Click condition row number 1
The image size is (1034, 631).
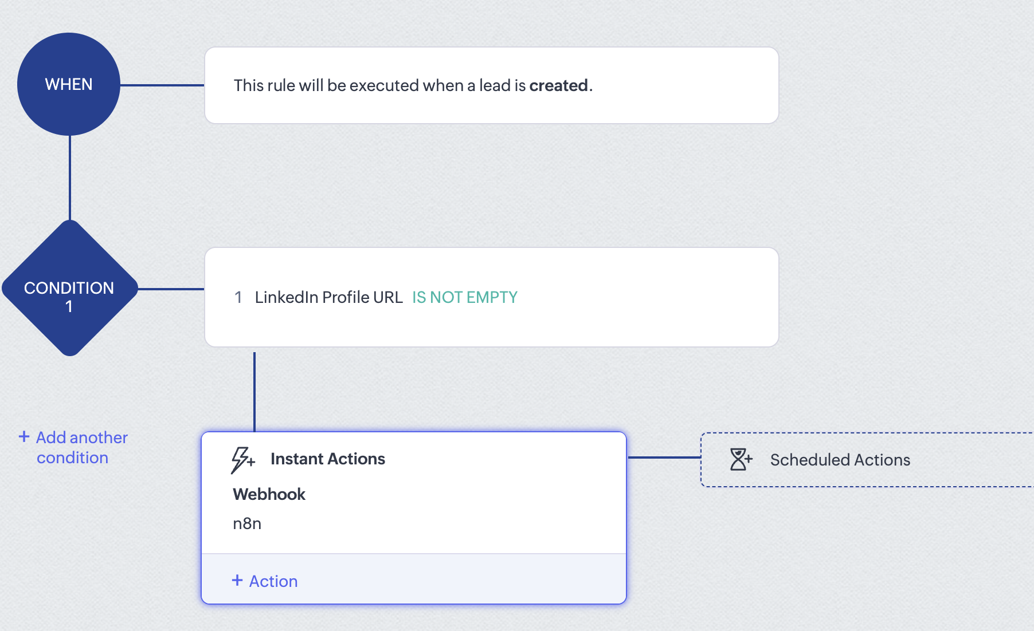pos(238,297)
